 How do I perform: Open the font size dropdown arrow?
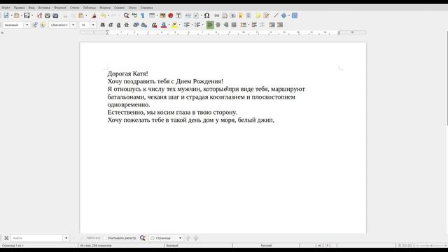click(93, 25)
